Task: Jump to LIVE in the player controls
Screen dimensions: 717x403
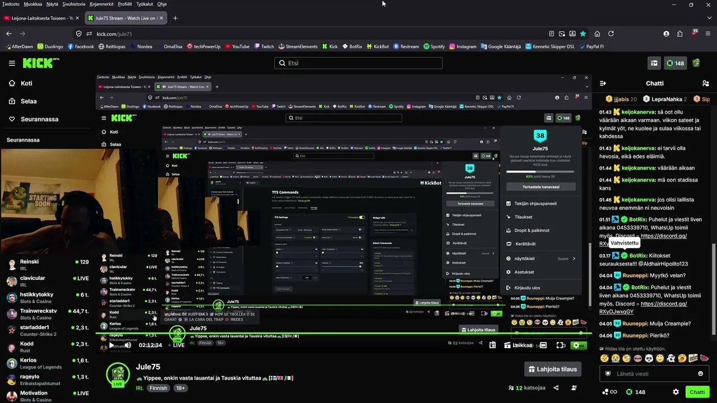Action: [175, 345]
